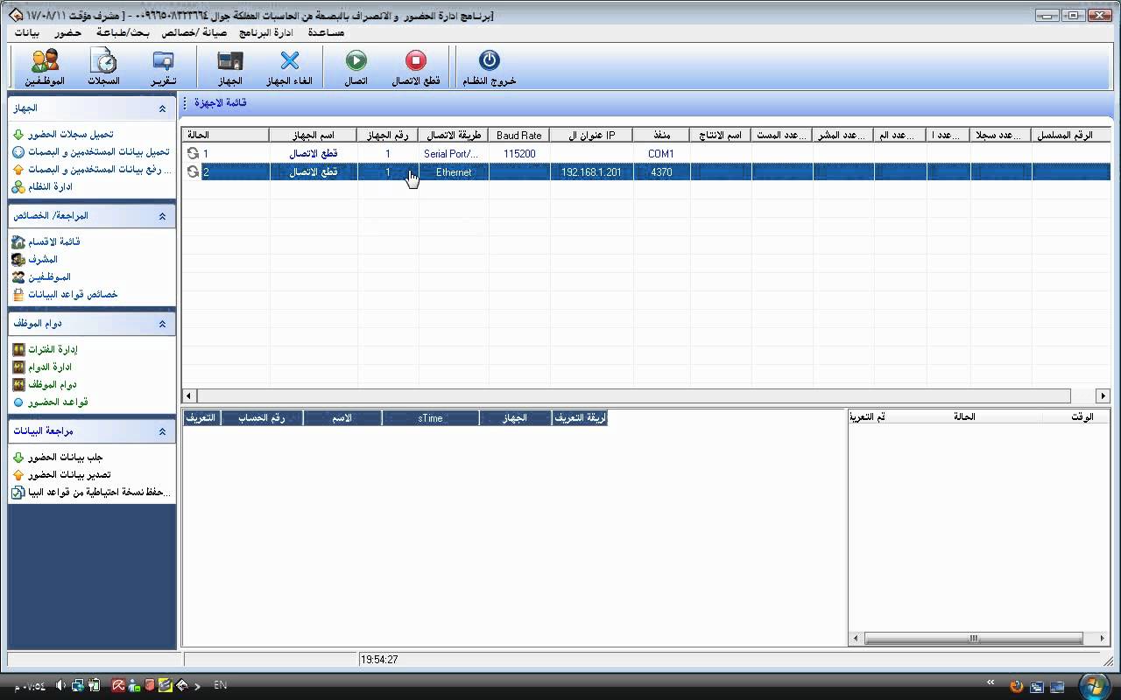Click device list scrollbar left arrow
Screen dimensions: 1121x700
tap(189, 395)
